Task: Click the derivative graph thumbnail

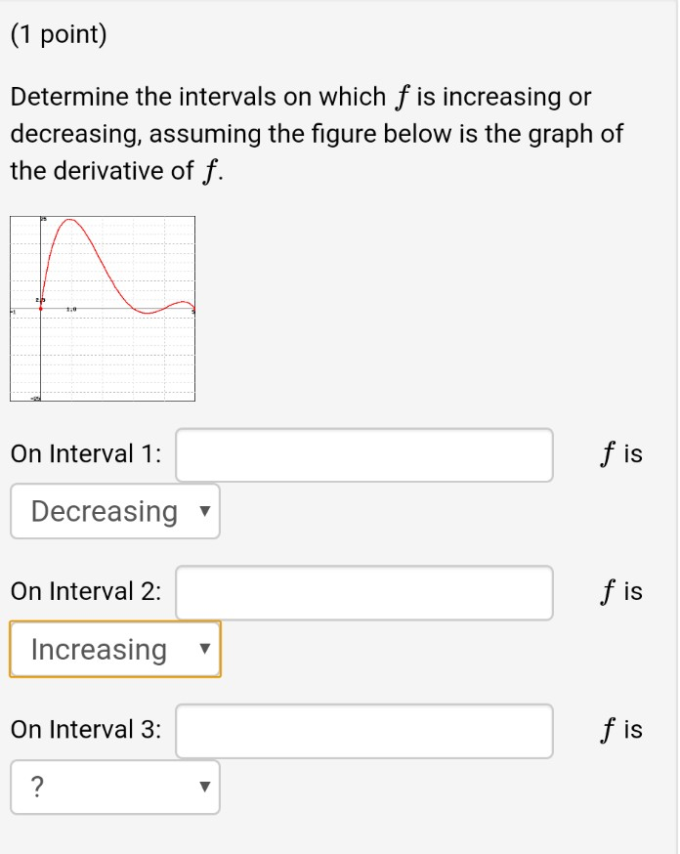Action: point(103,308)
